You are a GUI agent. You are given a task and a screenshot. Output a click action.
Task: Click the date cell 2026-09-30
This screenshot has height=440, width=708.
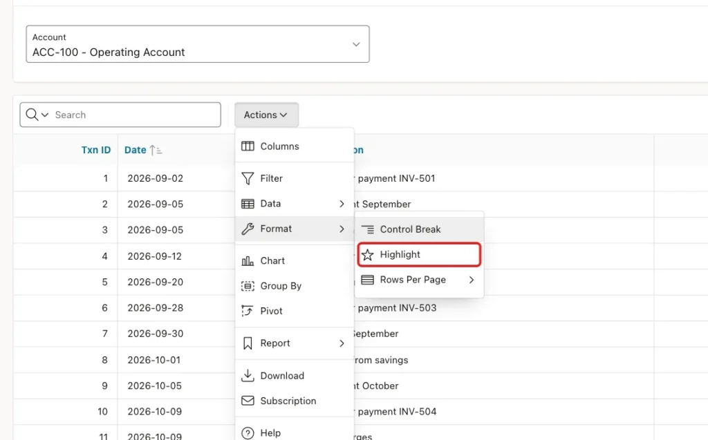click(156, 334)
